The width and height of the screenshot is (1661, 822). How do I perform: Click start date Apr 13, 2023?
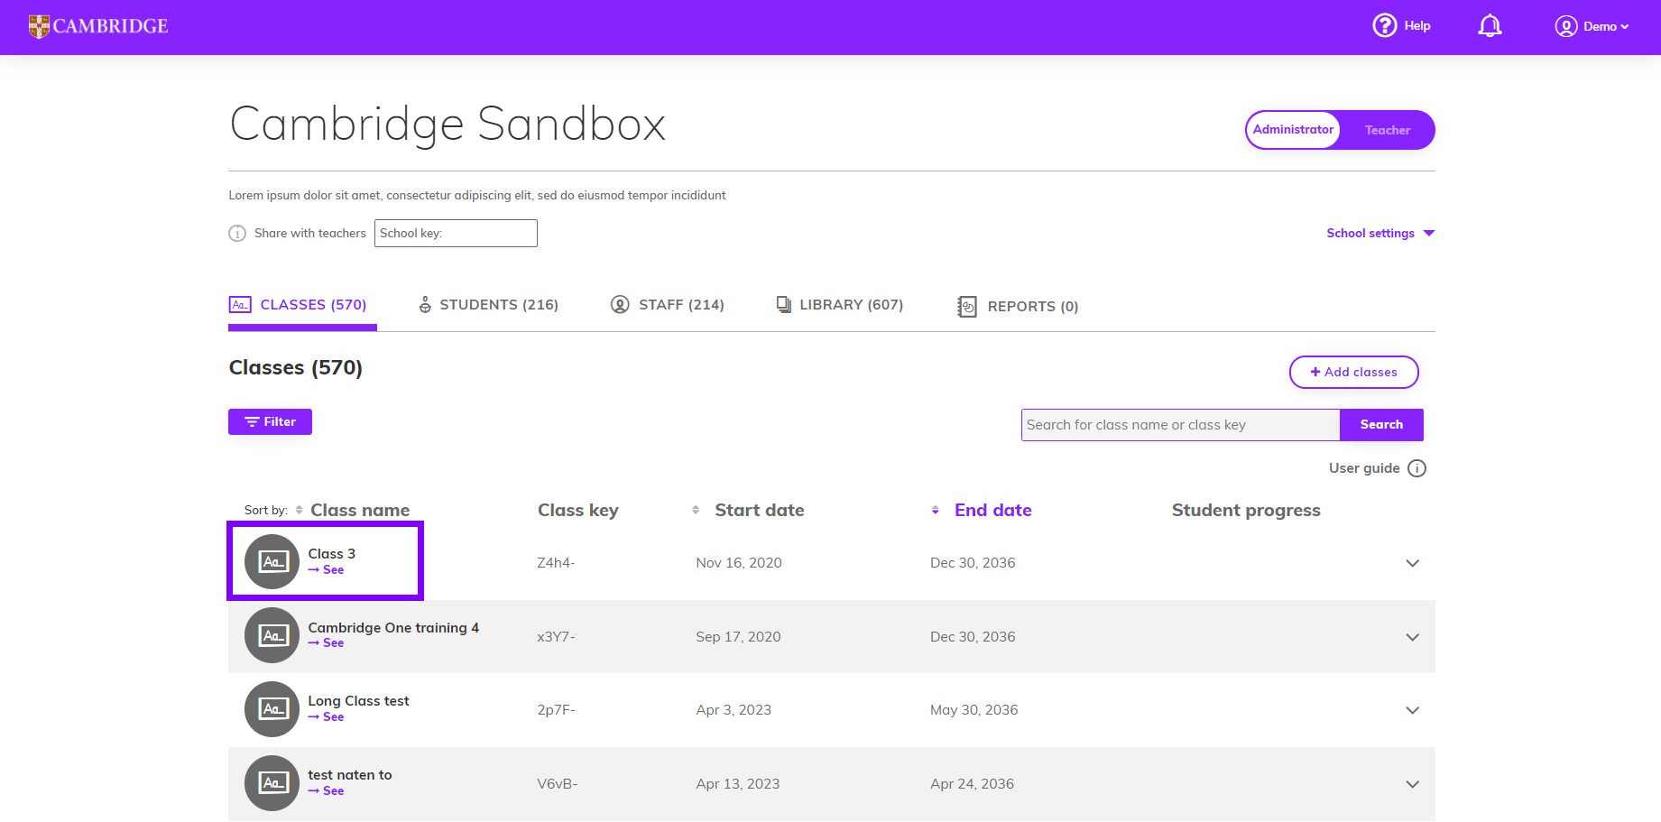click(737, 784)
